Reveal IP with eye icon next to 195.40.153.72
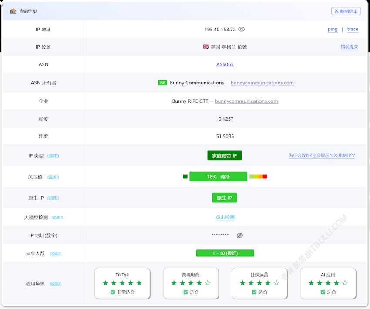Screen dimensions: 370x309 242,29
